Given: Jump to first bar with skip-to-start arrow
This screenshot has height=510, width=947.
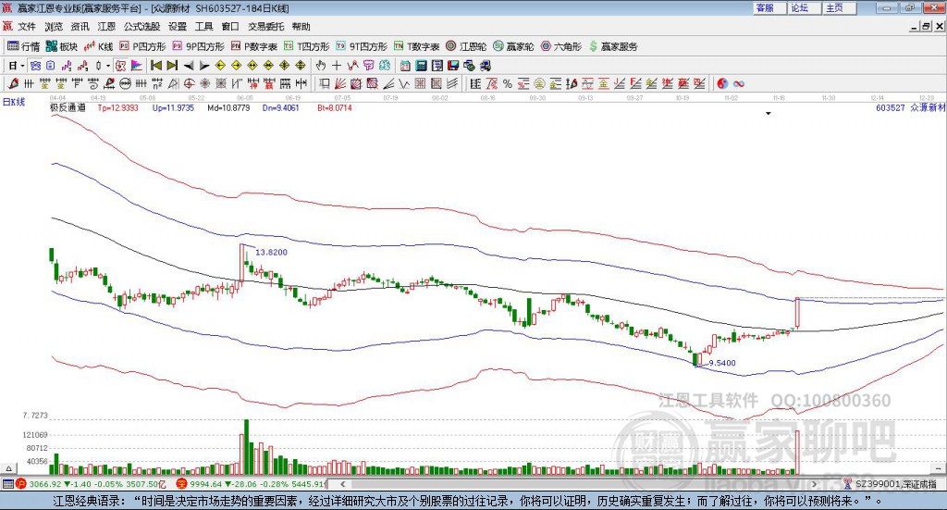Looking at the screenshot, I should [x=155, y=66].
